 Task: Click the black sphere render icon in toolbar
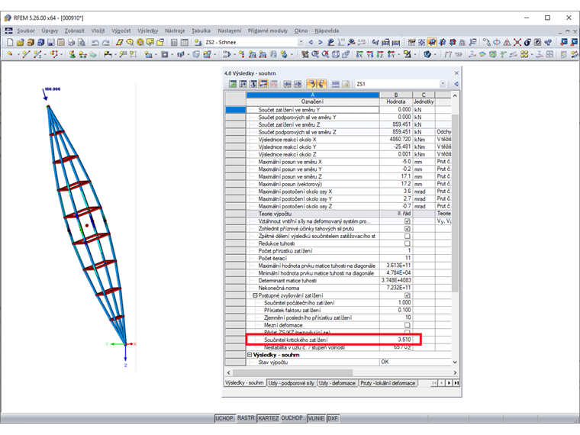click(527, 42)
